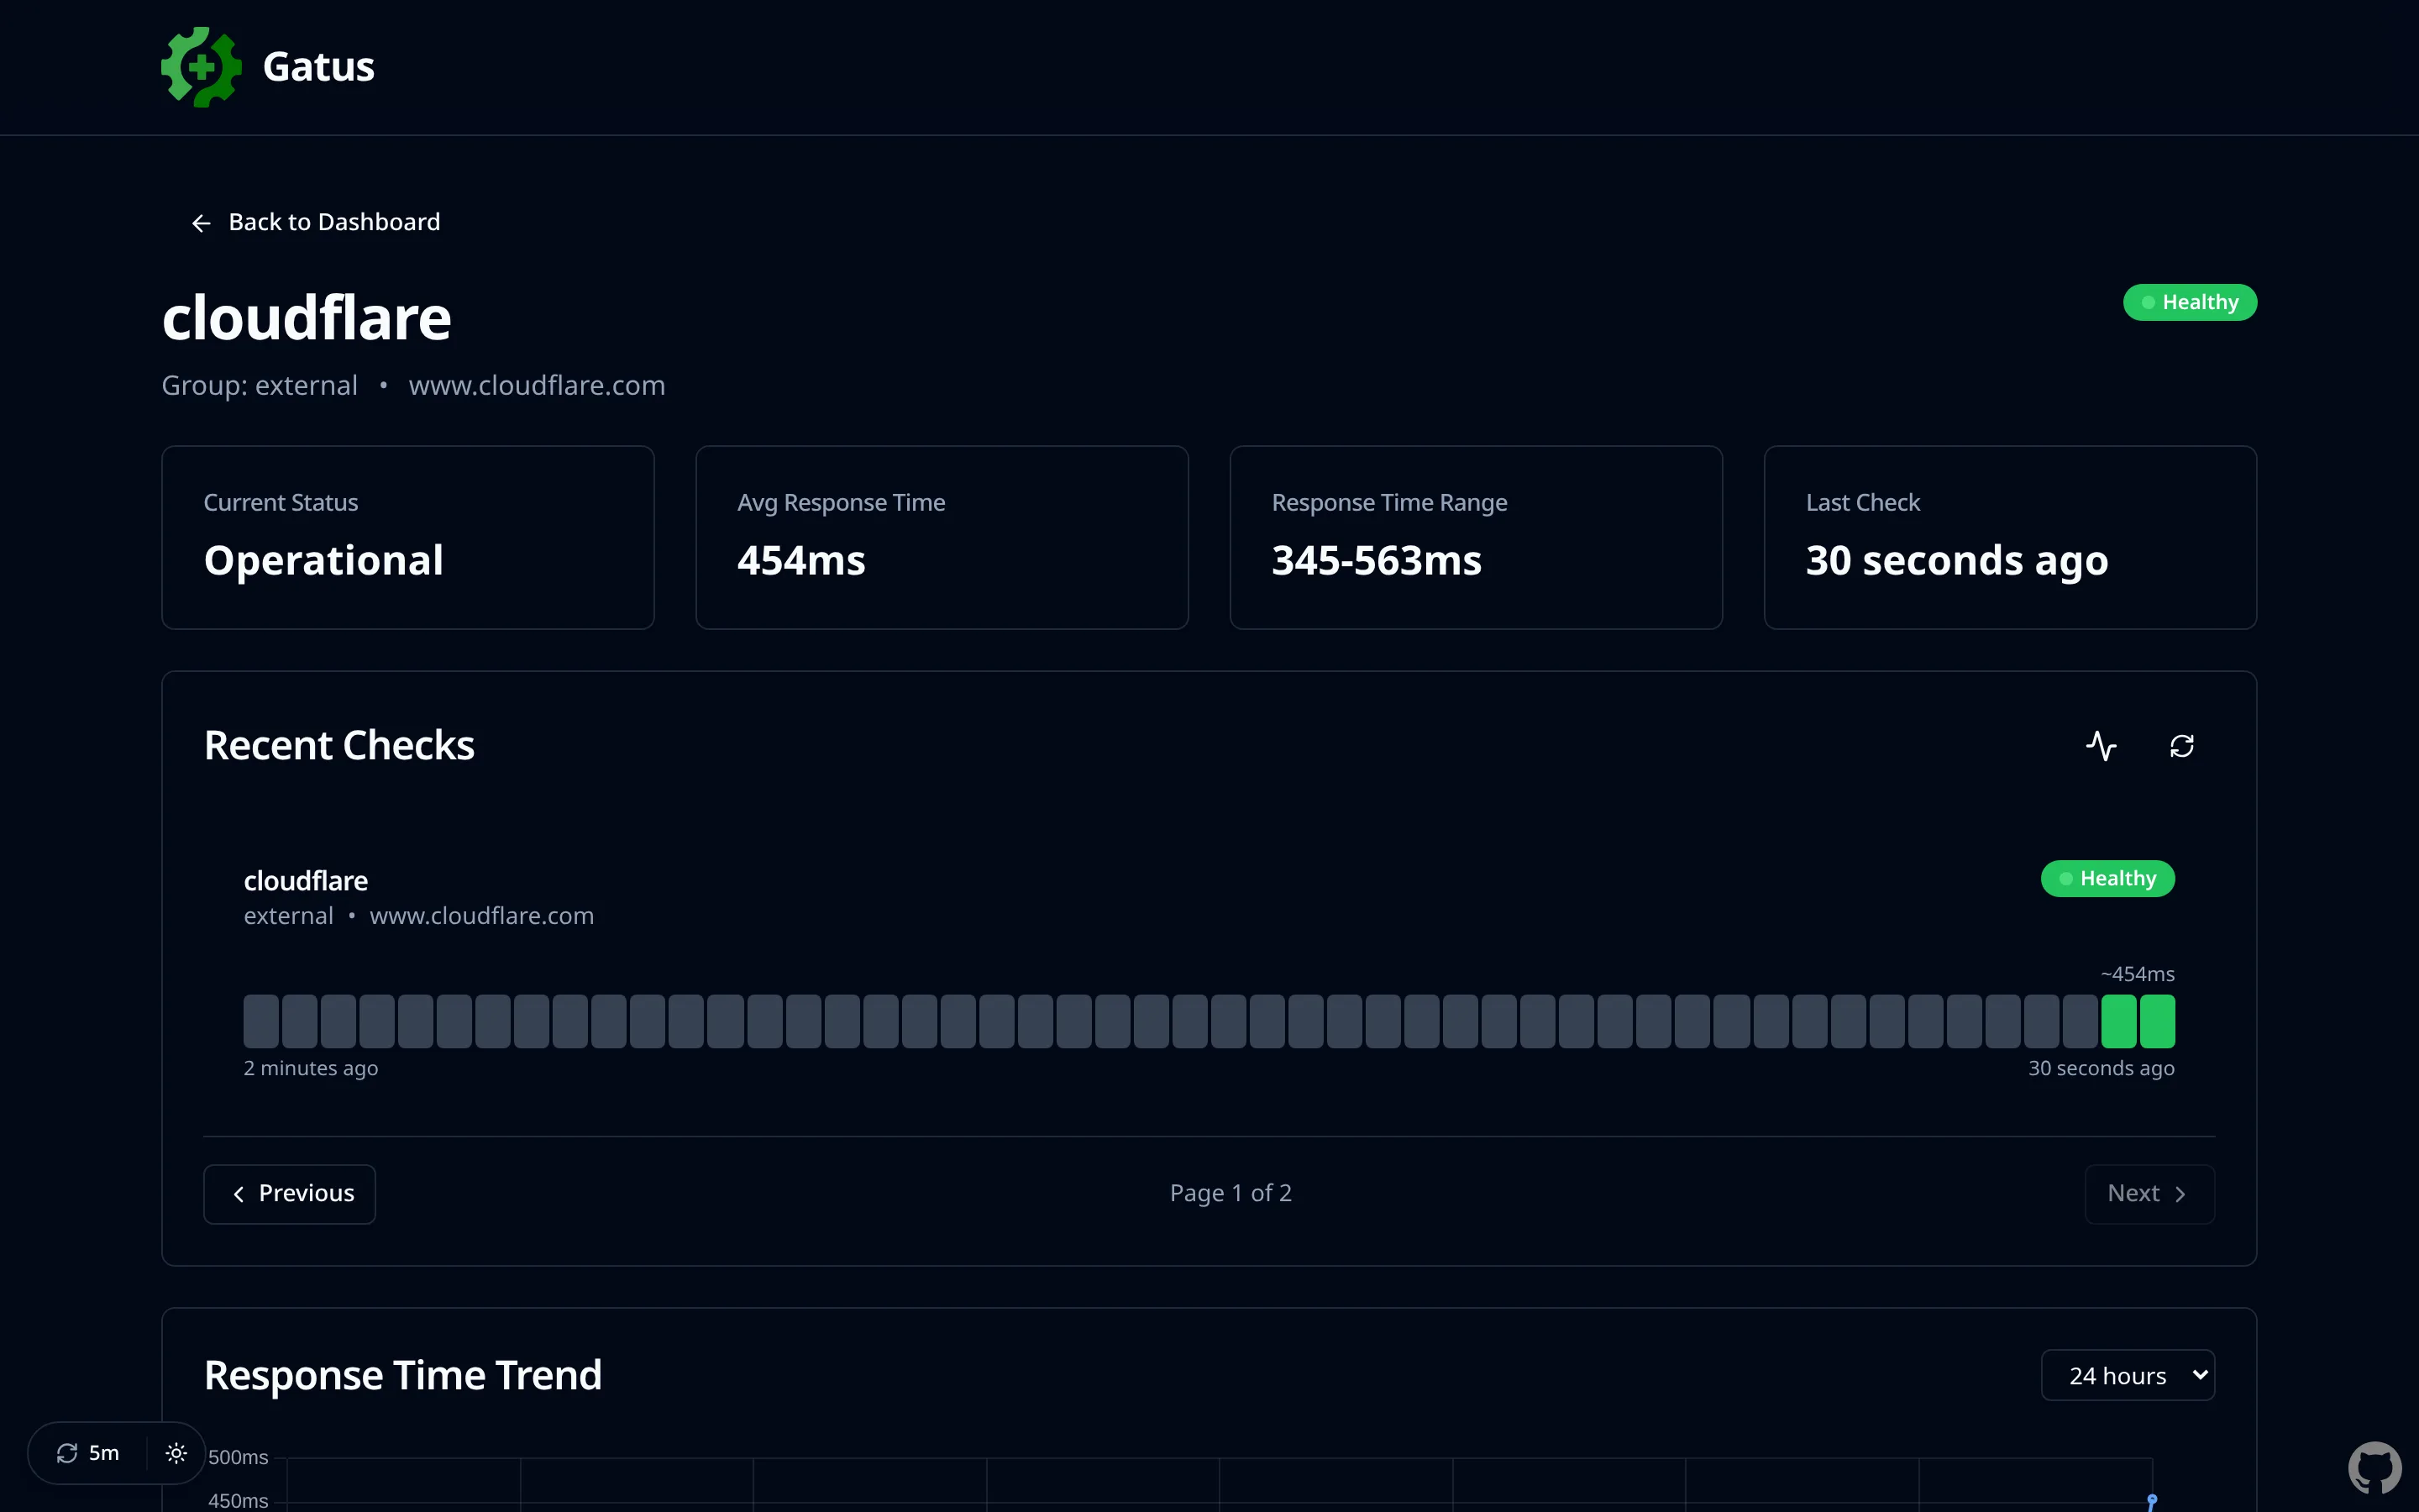Click the 'Recent Checks' section heading
This screenshot has width=2419, height=1512.
[338, 745]
